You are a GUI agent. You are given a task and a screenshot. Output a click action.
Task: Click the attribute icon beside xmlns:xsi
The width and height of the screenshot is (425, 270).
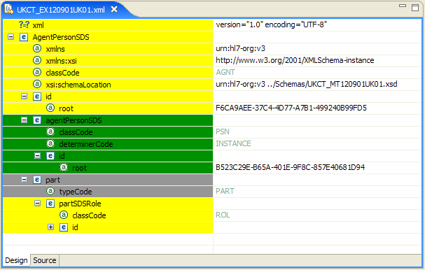pyautogui.click(x=37, y=60)
